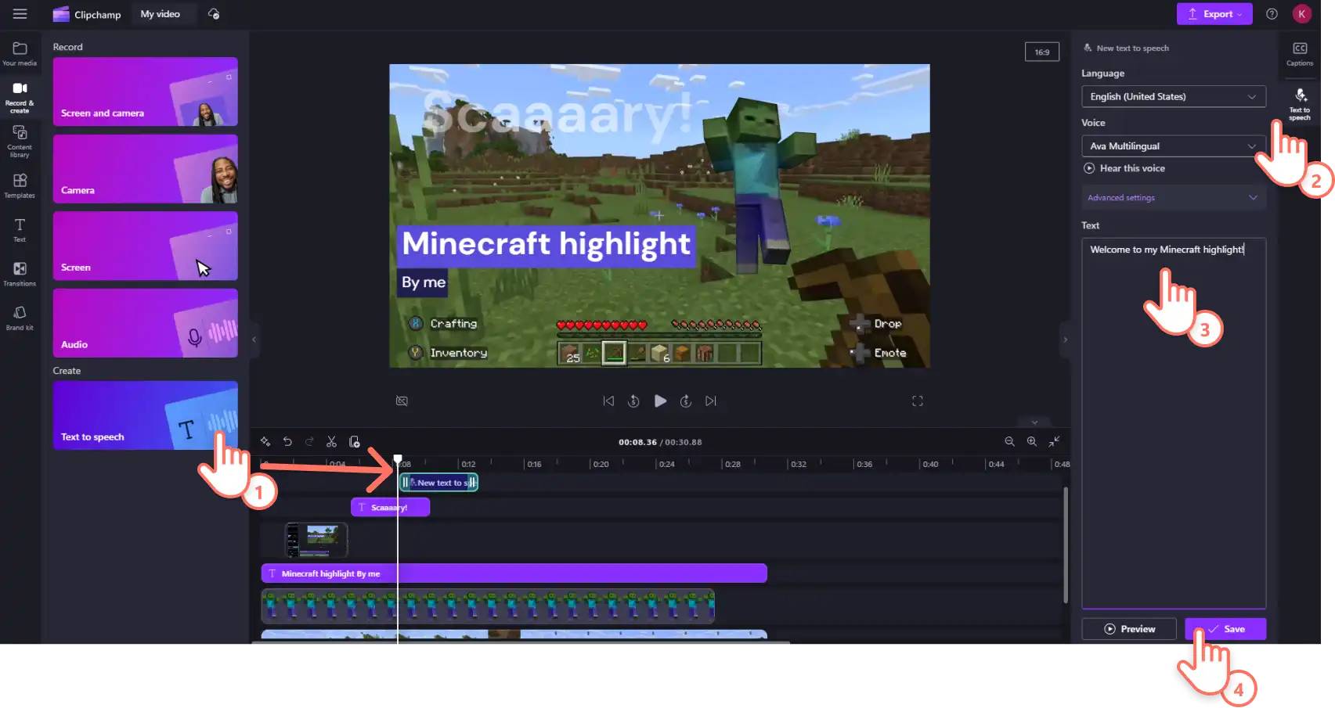Screen dimensions: 1335x708
Task: Open Content library sidebar tab
Action: pos(20,142)
